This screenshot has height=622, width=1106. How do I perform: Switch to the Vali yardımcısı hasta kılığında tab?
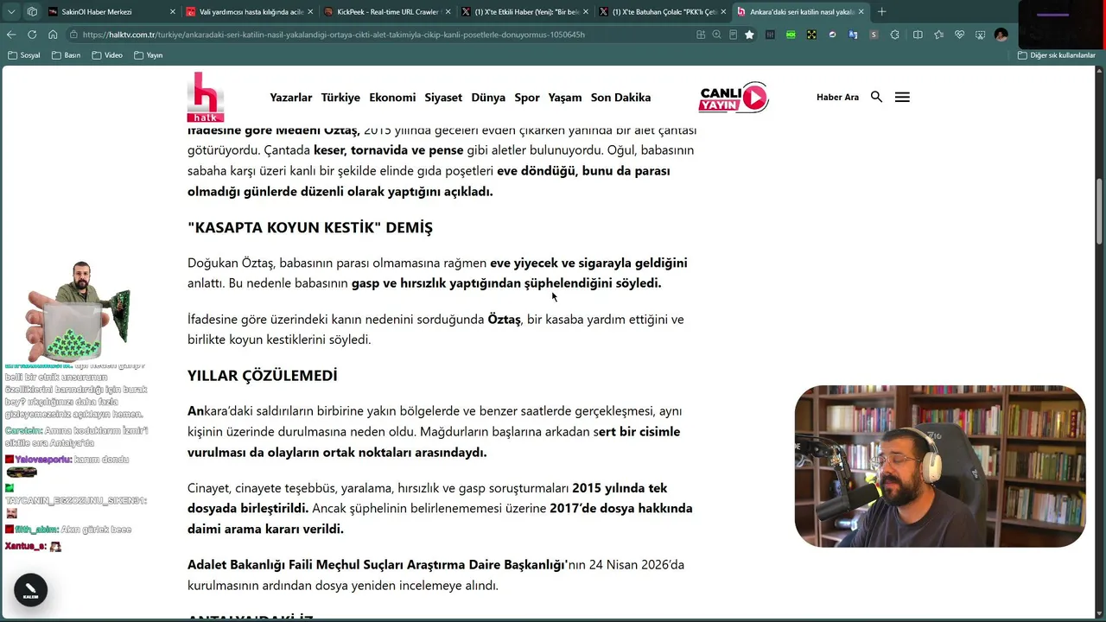click(251, 12)
